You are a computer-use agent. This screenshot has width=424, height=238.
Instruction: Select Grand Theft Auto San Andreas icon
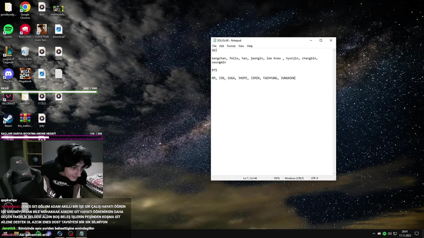(x=42, y=33)
